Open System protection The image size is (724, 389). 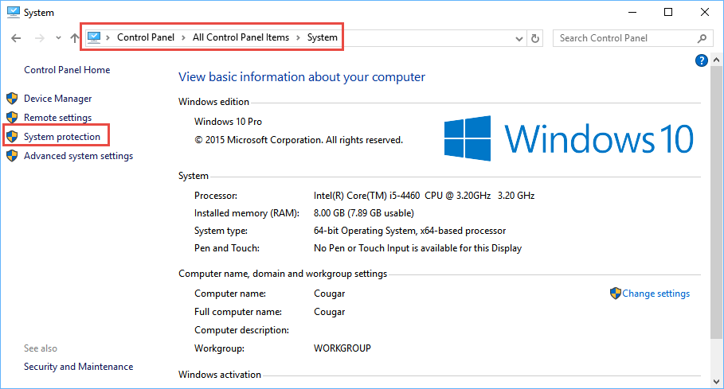tap(62, 136)
